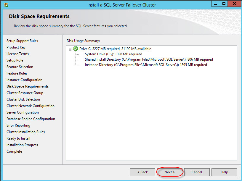Viewport: 242px width, 181px height.
Task: Navigate to Instance Configuration step
Action: point(24,80)
